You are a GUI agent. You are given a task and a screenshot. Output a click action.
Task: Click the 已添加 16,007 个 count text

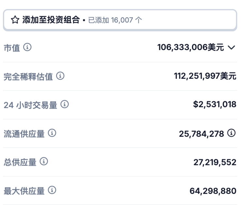click(115, 20)
